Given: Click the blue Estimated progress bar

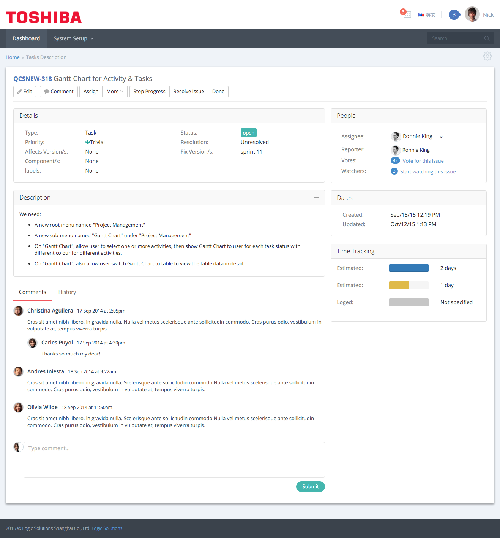Looking at the screenshot, I should (409, 268).
